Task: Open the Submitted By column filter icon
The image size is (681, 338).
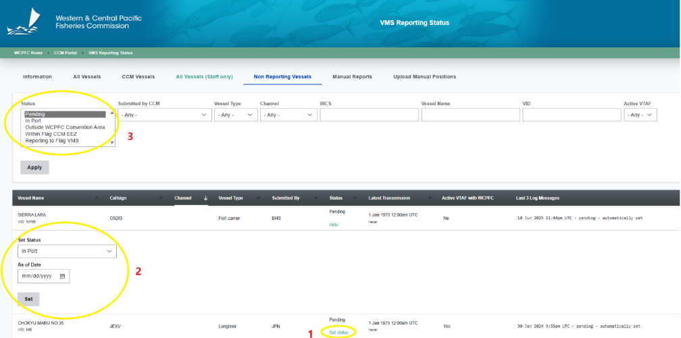Action: click(316, 198)
